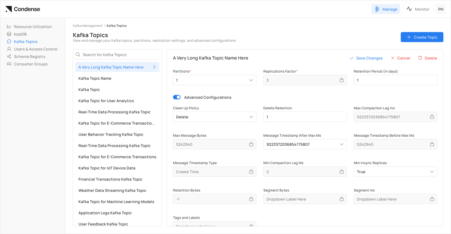Viewport: 451px width, 234px height.
Task: Click Kafka Topics breadcrumb
Action: (x=117, y=25)
